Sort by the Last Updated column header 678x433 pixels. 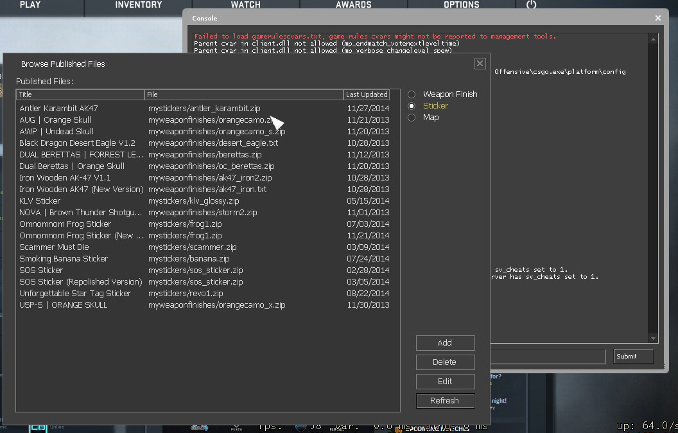tap(366, 94)
